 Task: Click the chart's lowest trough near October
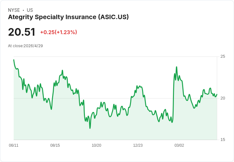[x=90, y=128]
